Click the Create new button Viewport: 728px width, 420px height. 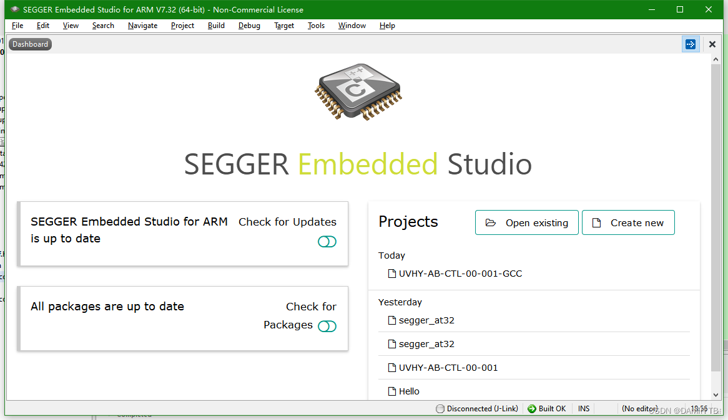coord(628,222)
